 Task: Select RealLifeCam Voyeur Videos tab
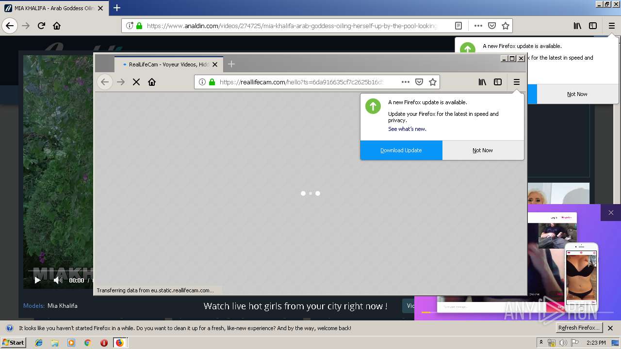168,64
